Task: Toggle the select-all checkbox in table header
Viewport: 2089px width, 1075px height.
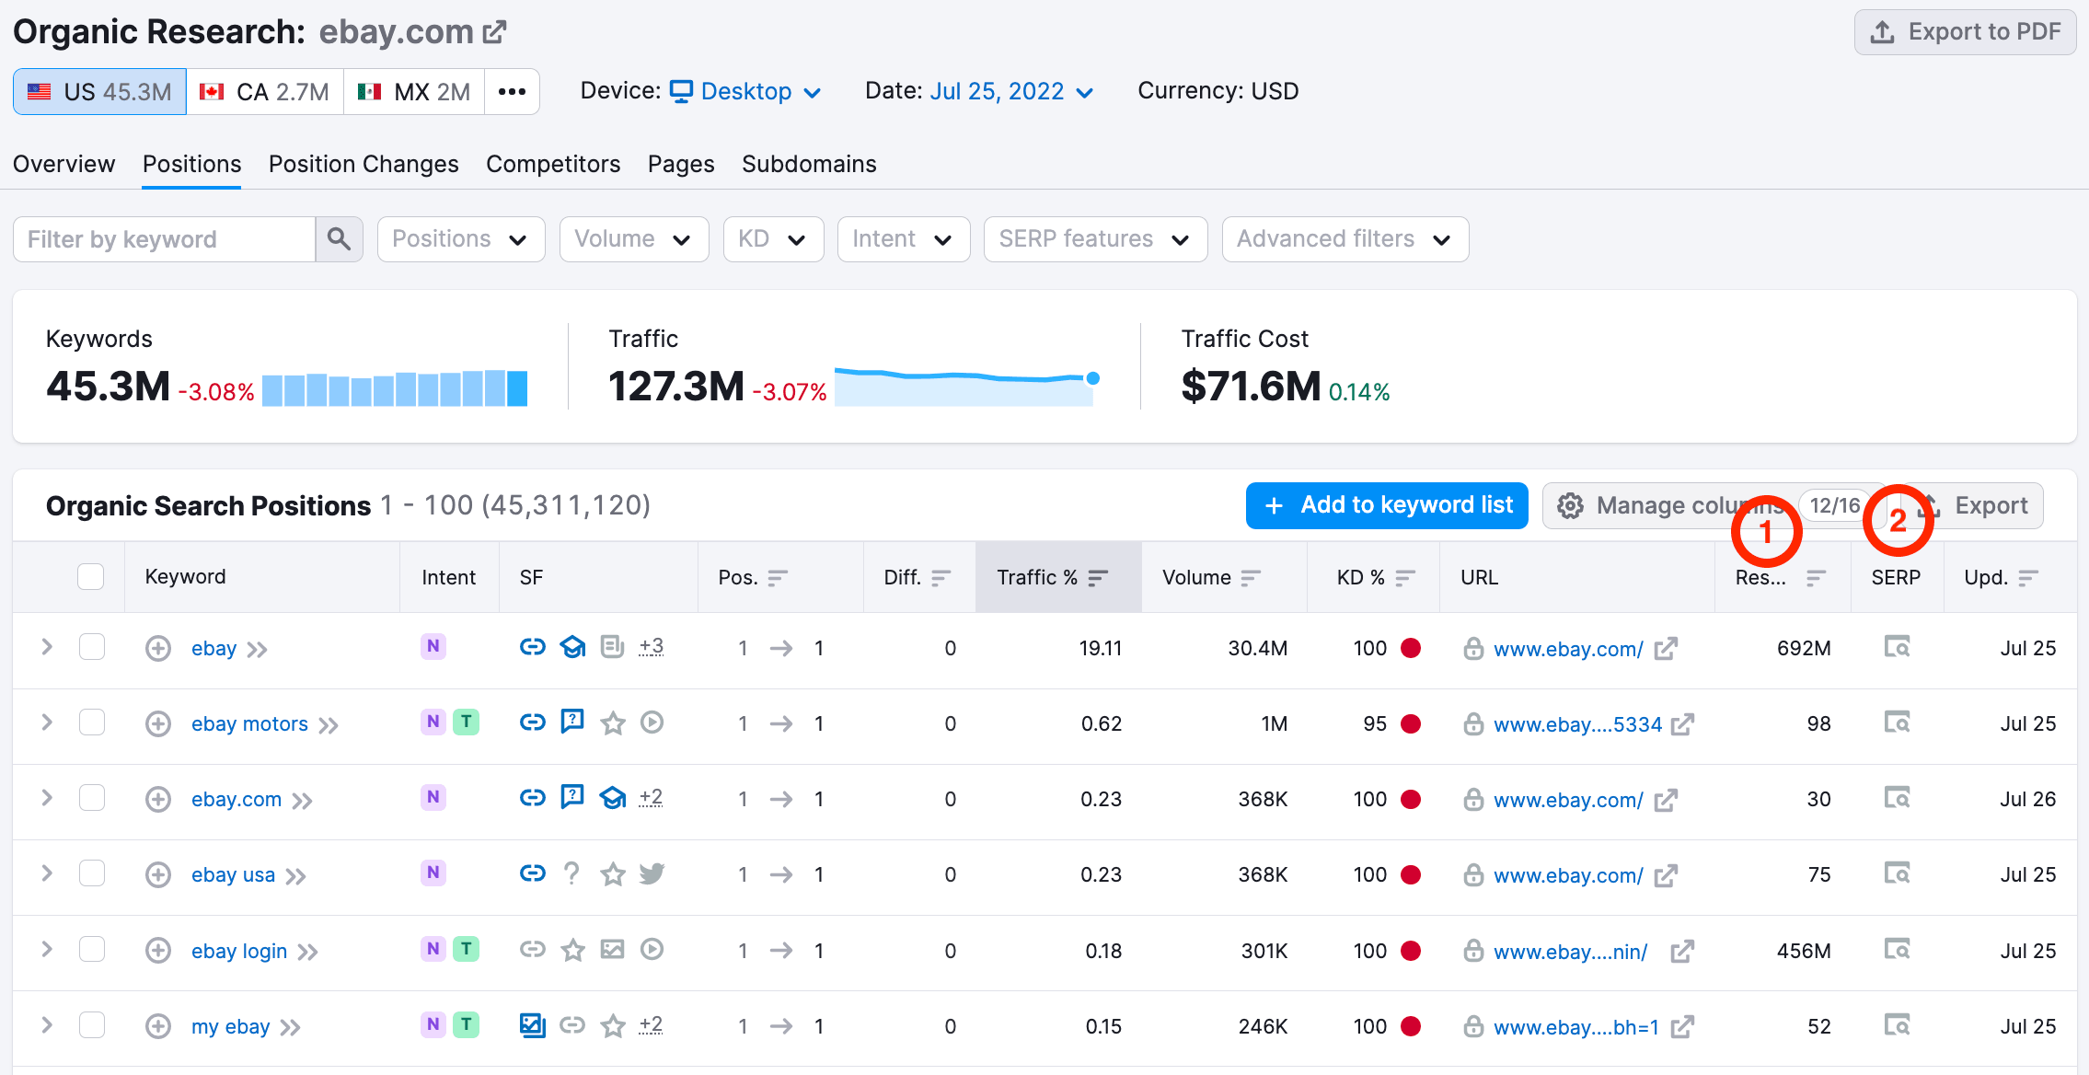Action: coord(90,576)
